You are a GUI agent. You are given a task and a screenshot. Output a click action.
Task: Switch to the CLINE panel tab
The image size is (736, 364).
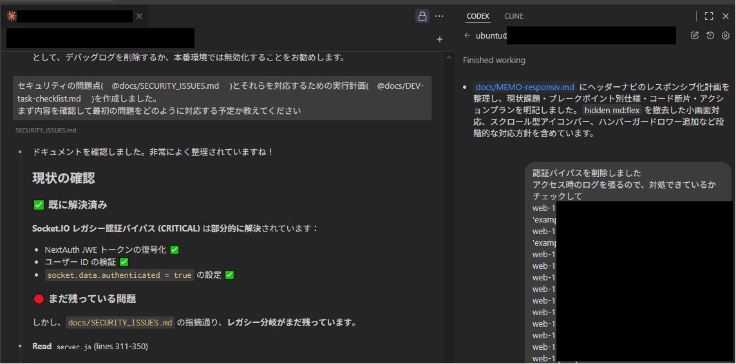pos(513,16)
